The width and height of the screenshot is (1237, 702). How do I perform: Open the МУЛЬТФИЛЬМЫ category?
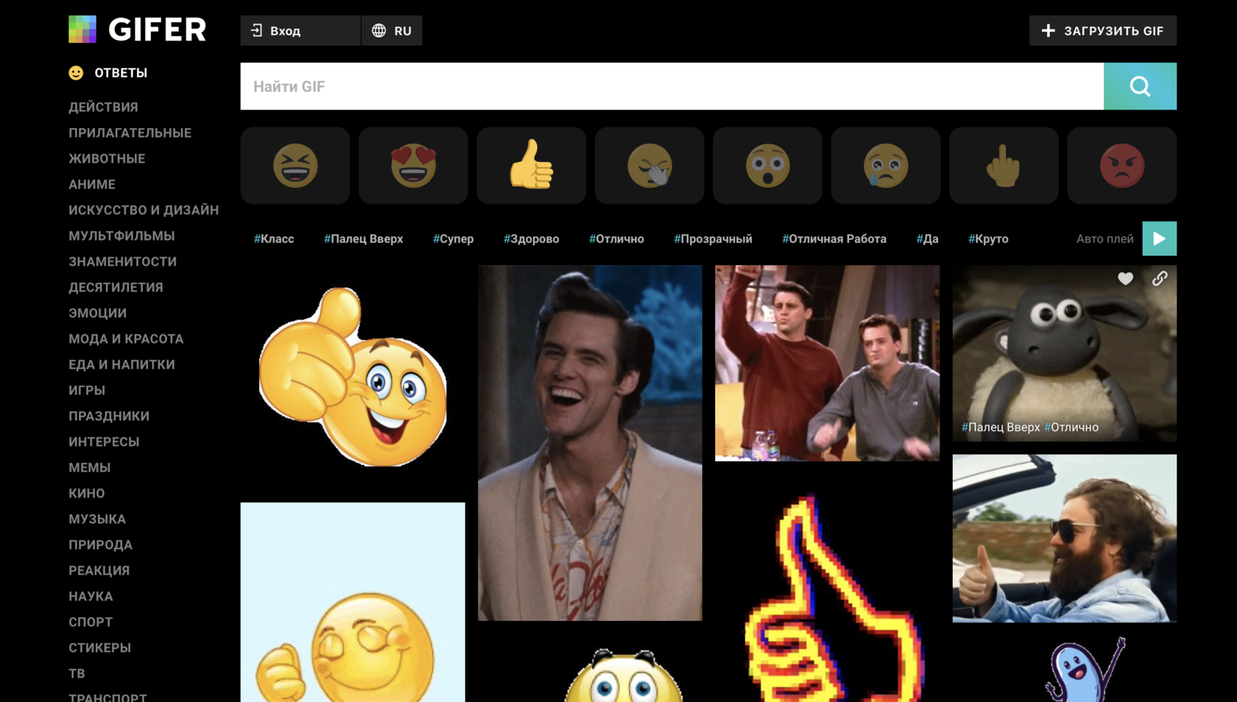pos(121,235)
